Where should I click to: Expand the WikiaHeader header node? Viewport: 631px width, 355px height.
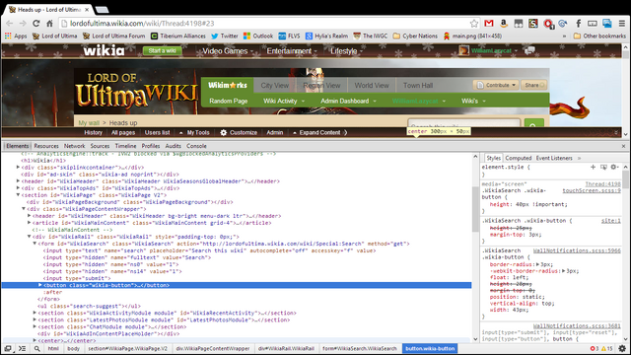[18, 181]
